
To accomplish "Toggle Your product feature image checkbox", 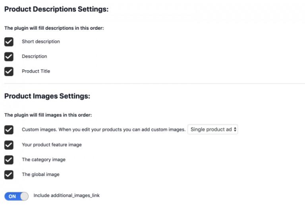I will click(9, 145).
